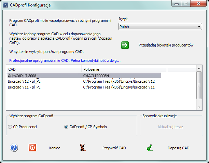
Task: Click the Polish dropdown arrow
Action: point(199,27)
